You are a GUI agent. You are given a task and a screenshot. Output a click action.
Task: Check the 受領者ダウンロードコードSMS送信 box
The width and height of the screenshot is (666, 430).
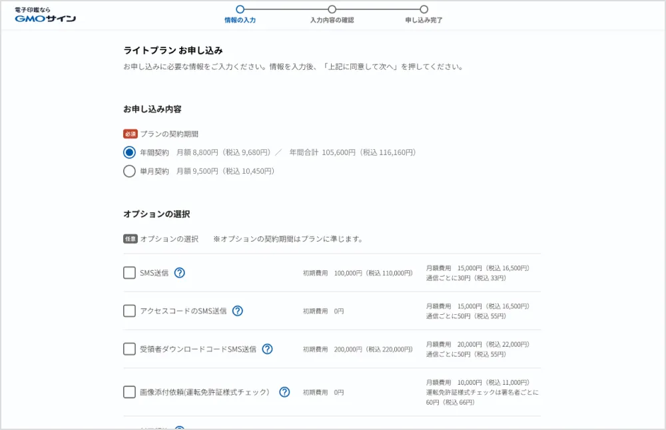tap(129, 349)
